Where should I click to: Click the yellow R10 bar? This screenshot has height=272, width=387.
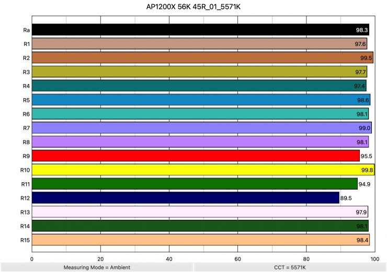[203, 170]
